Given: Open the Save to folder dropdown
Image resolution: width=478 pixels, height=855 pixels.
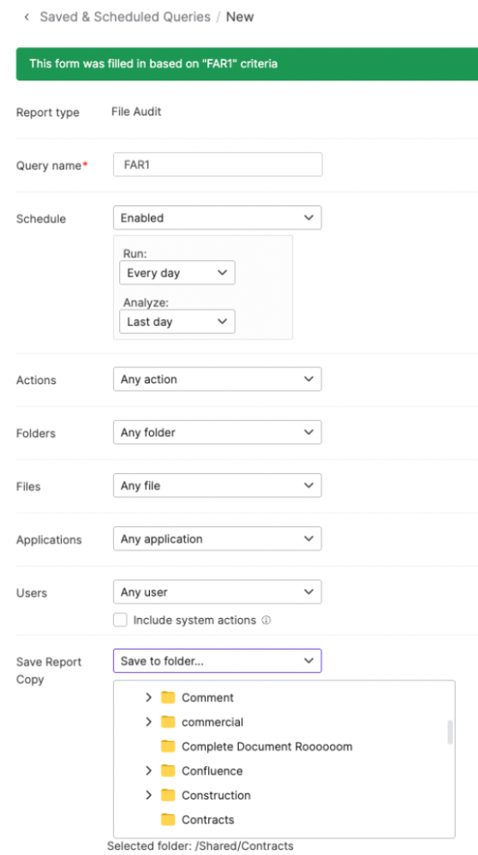Looking at the screenshot, I should pos(218,661).
